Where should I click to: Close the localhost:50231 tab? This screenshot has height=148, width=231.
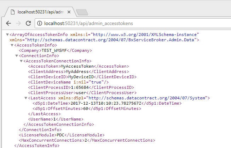(69, 12)
